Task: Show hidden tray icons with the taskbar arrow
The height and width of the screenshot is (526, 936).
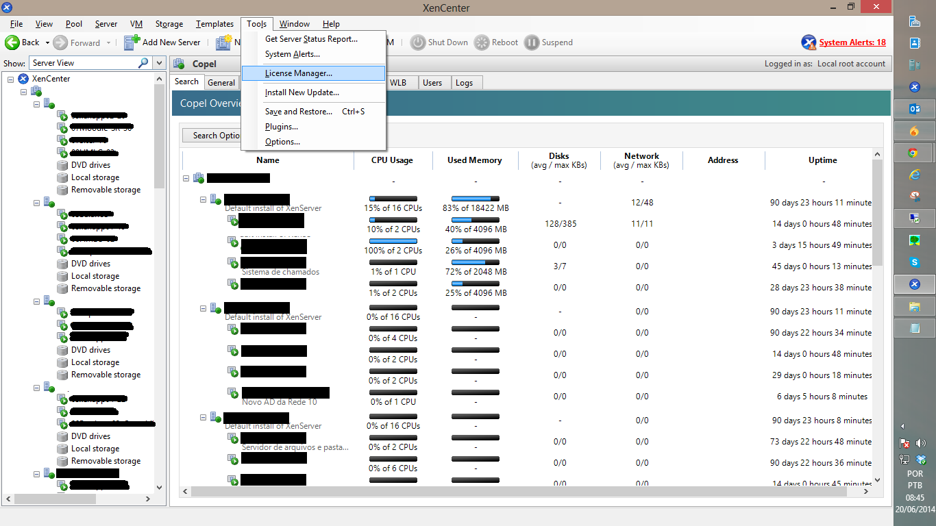Action: (x=902, y=426)
